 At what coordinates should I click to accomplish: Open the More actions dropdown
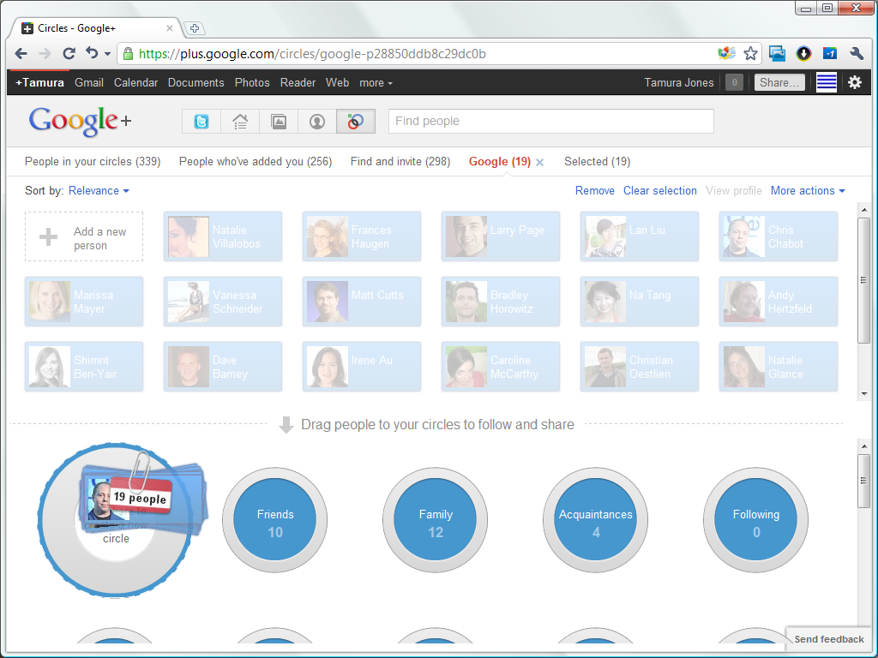tap(807, 190)
